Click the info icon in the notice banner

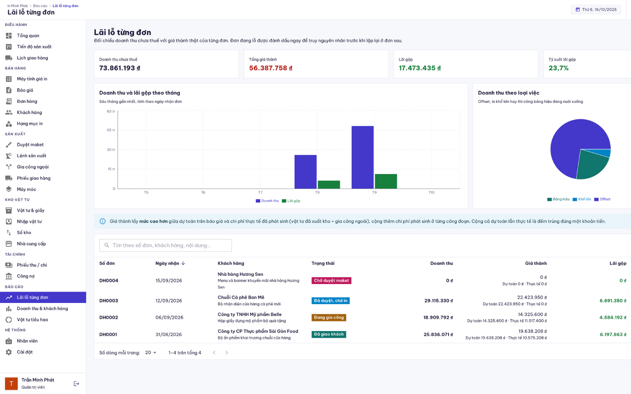pyautogui.click(x=103, y=221)
